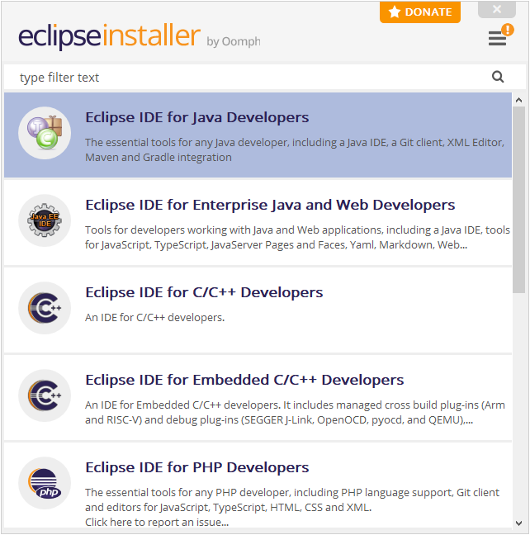The height and width of the screenshot is (535, 530).
Task: Click the PHP Developers package icon
Action: (x=45, y=483)
